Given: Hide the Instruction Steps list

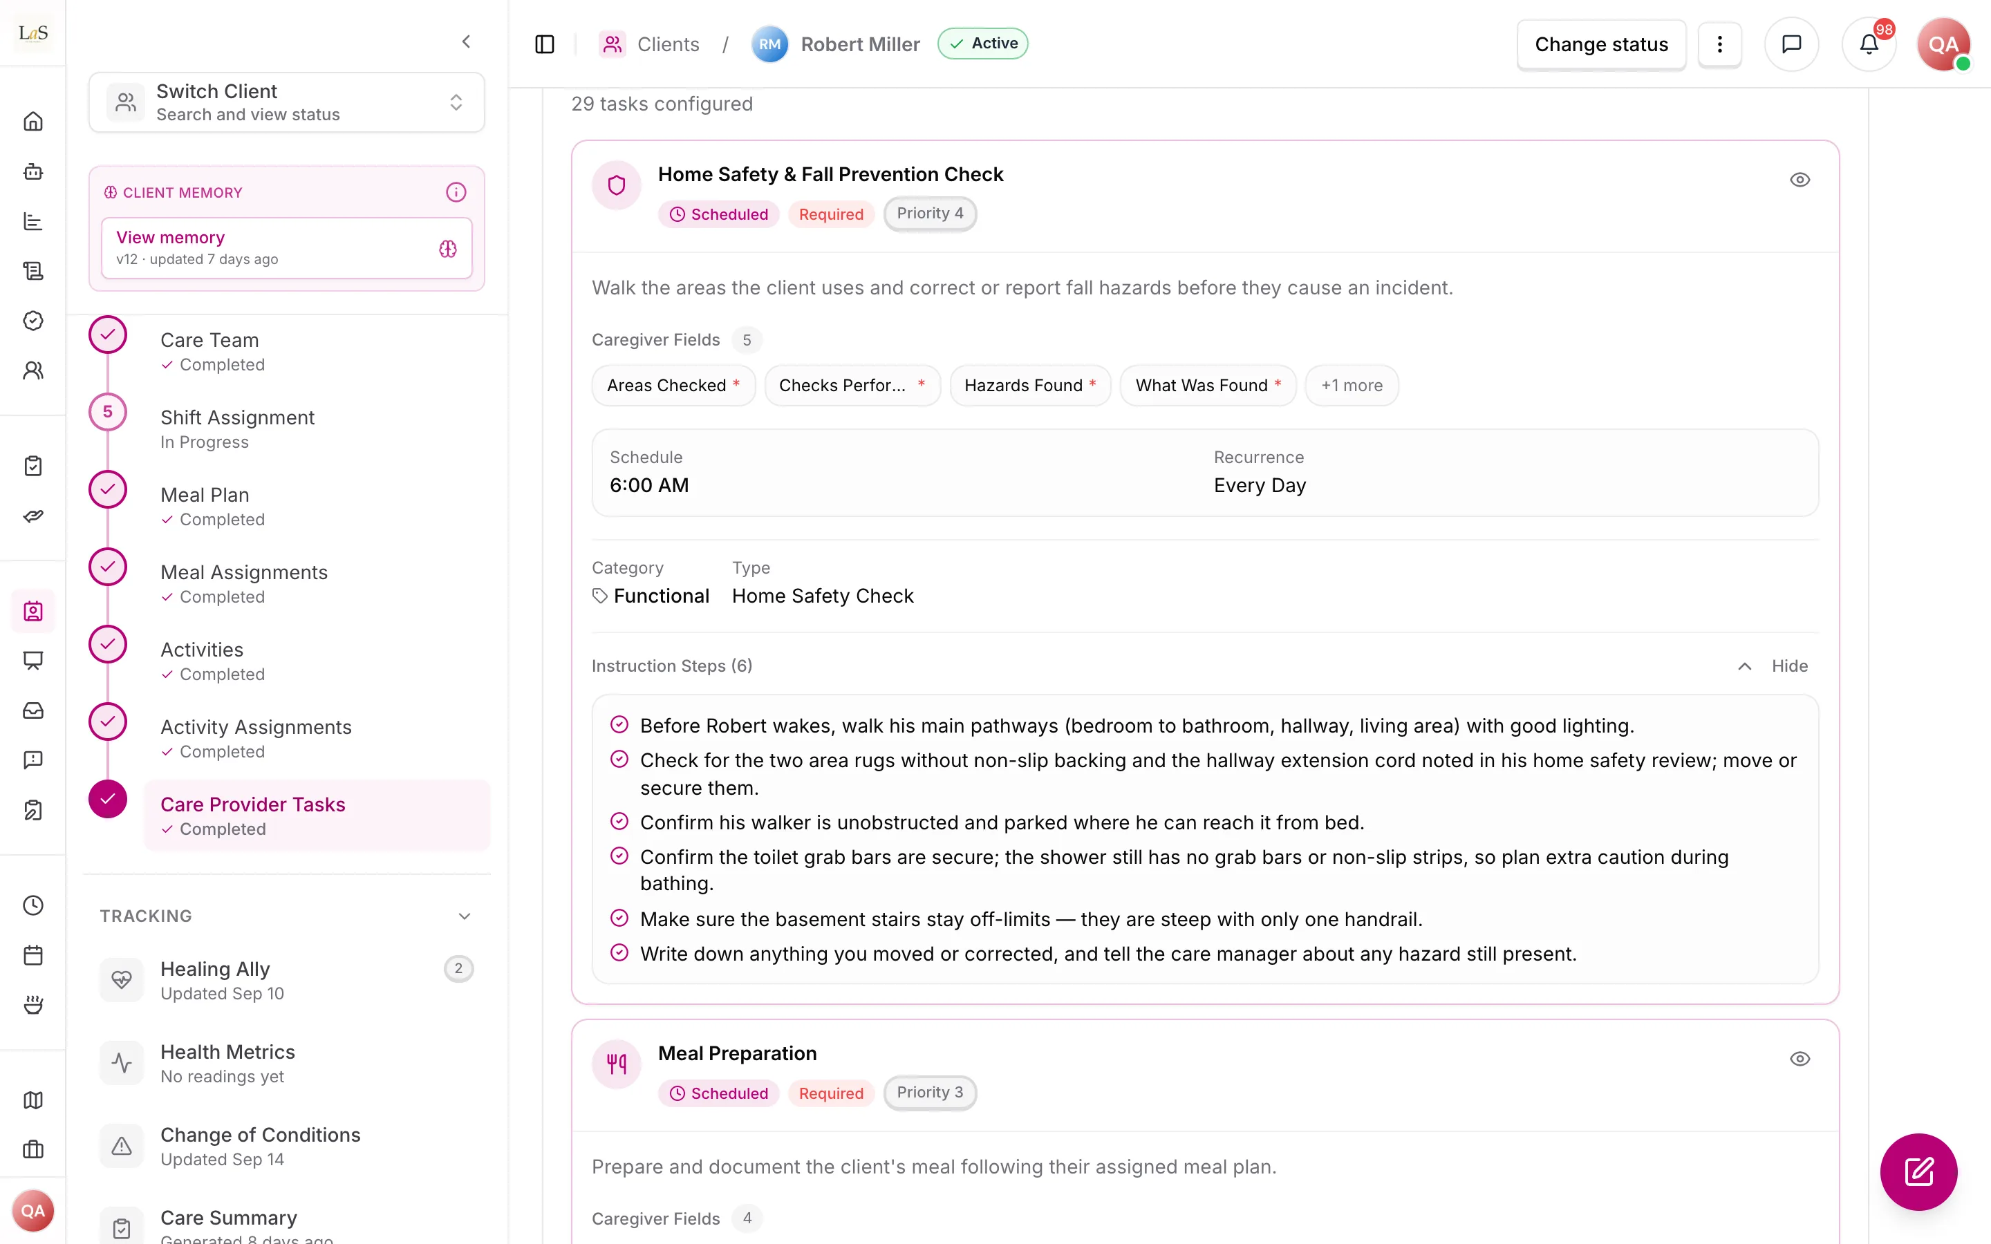Looking at the screenshot, I should [x=1773, y=666].
